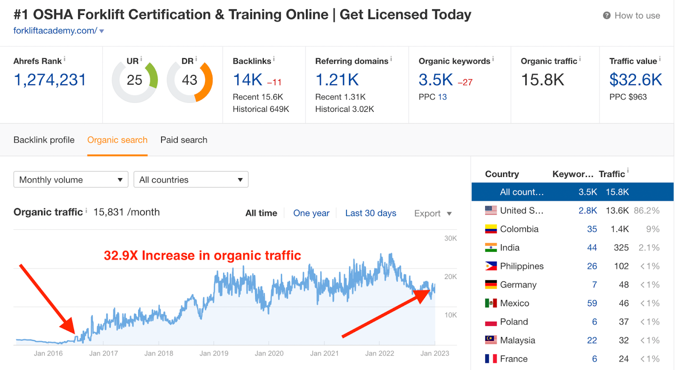680x370 pixels.
Task: Open Colombia's 35 keywords link
Action: (x=592, y=229)
